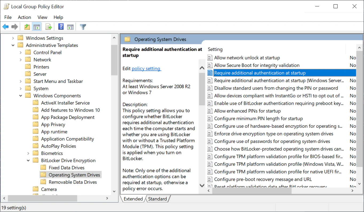Collapse the Administrative Templates node

(13, 45)
